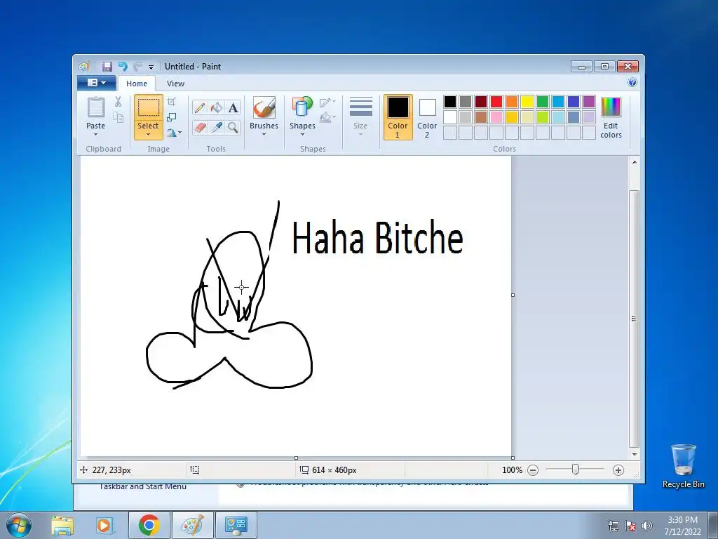718x539 pixels.
Task: Expand the Shapes dropdown arrow
Action: tap(302, 135)
